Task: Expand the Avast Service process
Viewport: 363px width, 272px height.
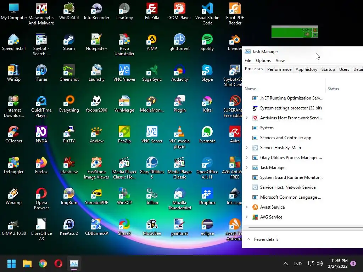Action: tap(247, 207)
